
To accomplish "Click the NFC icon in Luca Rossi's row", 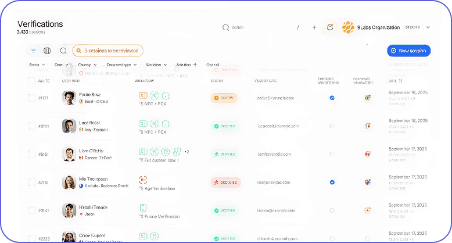I will (x=154, y=124).
